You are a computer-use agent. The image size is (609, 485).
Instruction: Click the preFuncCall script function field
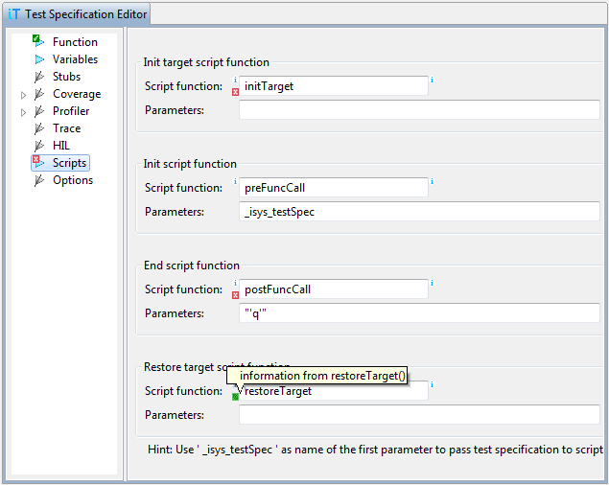coord(332,188)
